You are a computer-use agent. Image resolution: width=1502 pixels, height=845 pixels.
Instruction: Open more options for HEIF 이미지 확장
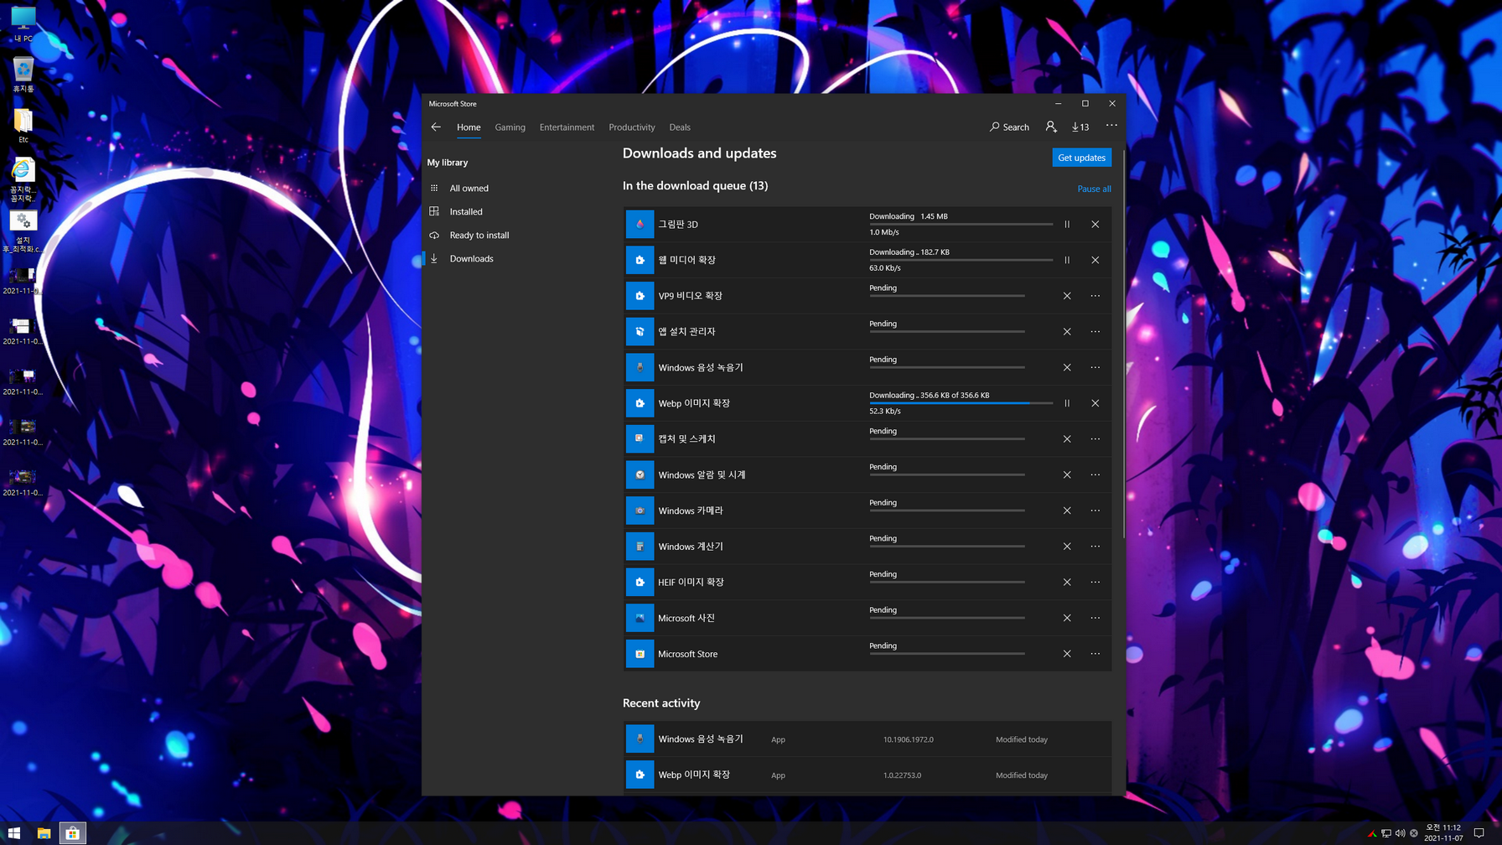[x=1095, y=582]
